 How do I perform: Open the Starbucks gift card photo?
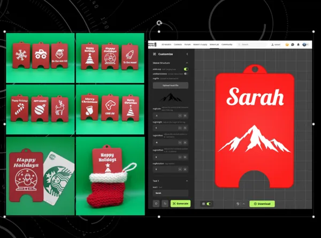(40, 176)
